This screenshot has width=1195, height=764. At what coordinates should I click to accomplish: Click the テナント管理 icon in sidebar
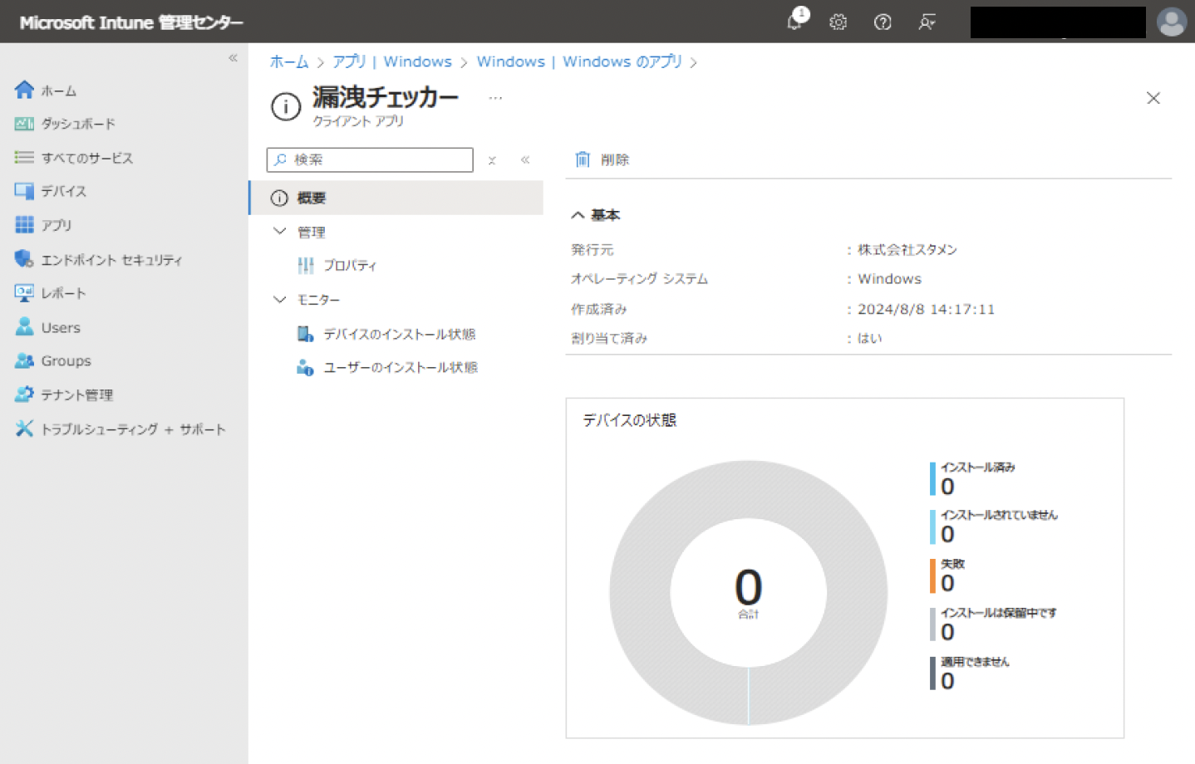click(24, 394)
